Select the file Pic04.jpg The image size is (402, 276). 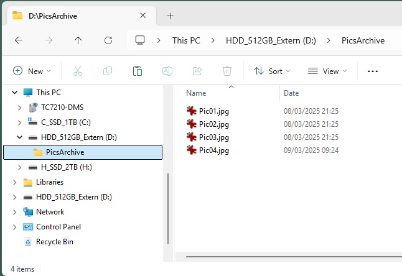(x=214, y=150)
